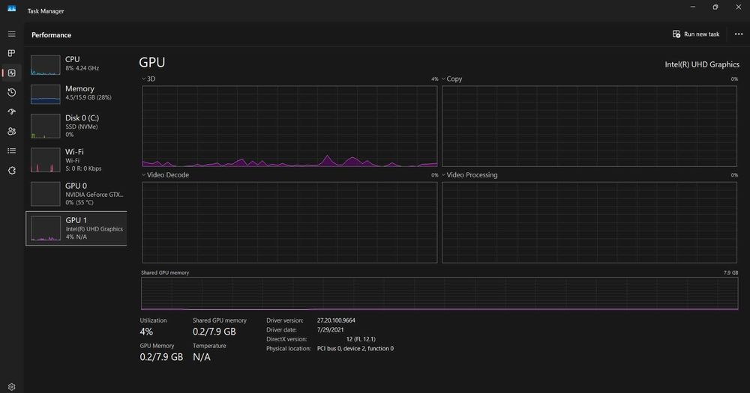The height and width of the screenshot is (393, 750).
Task: Click the Shared GPU memory graph
Action: pos(439,293)
